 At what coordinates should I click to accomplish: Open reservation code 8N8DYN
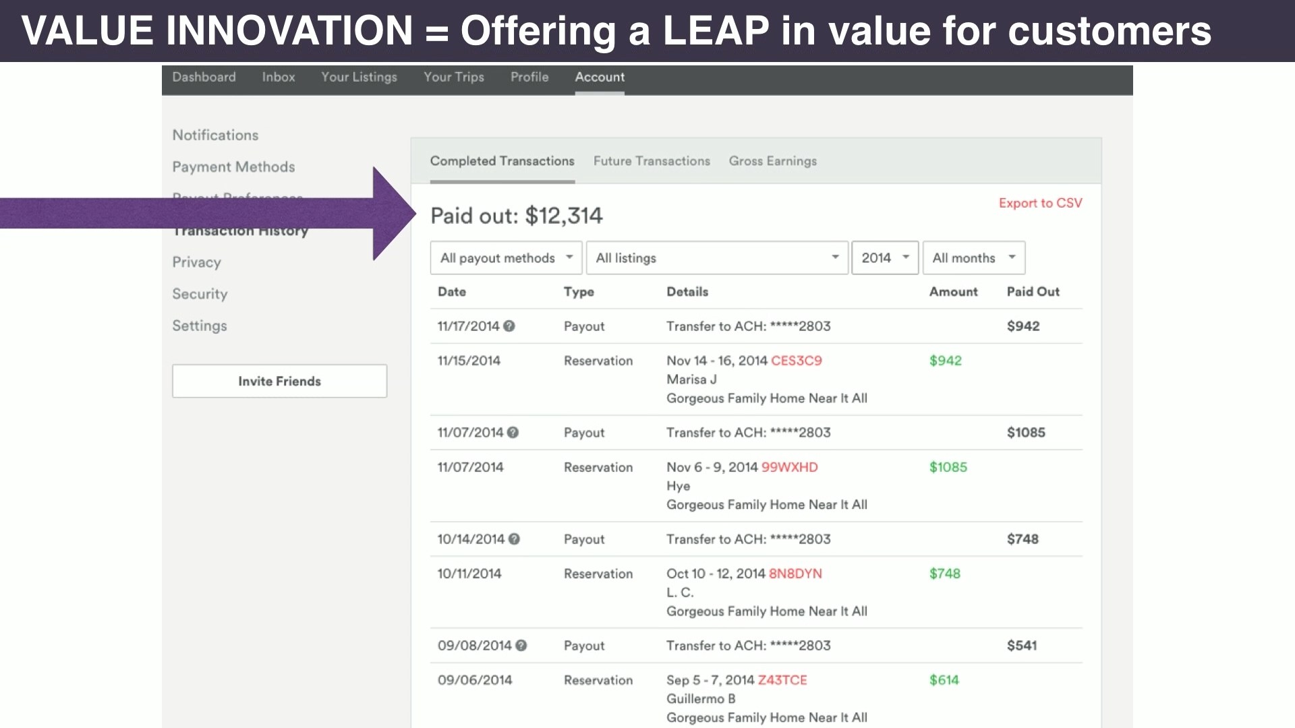point(795,574)
